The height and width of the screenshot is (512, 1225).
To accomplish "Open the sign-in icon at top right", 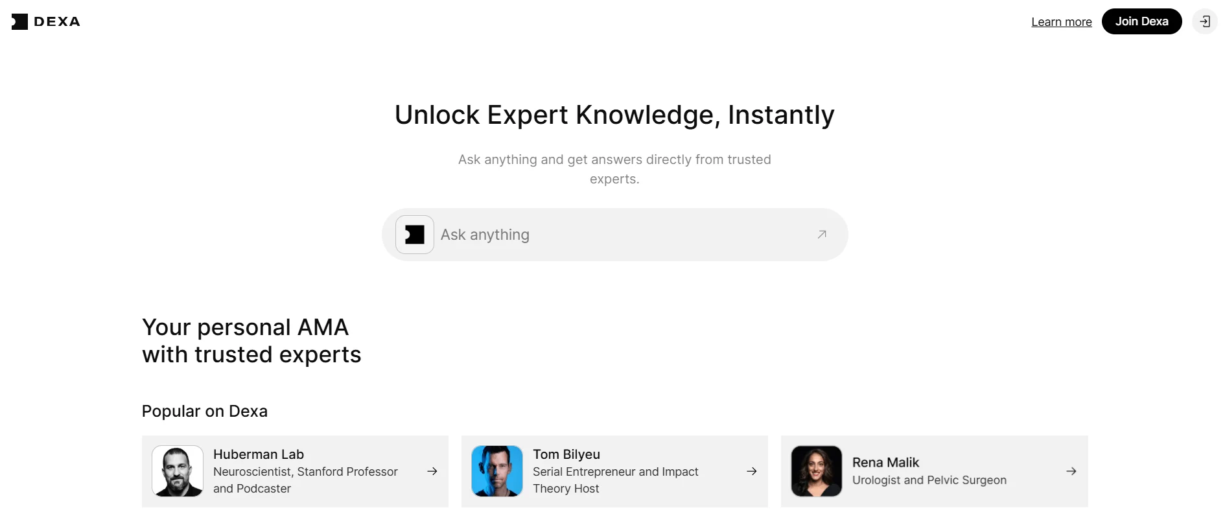I will click(x=1205, y=21).
